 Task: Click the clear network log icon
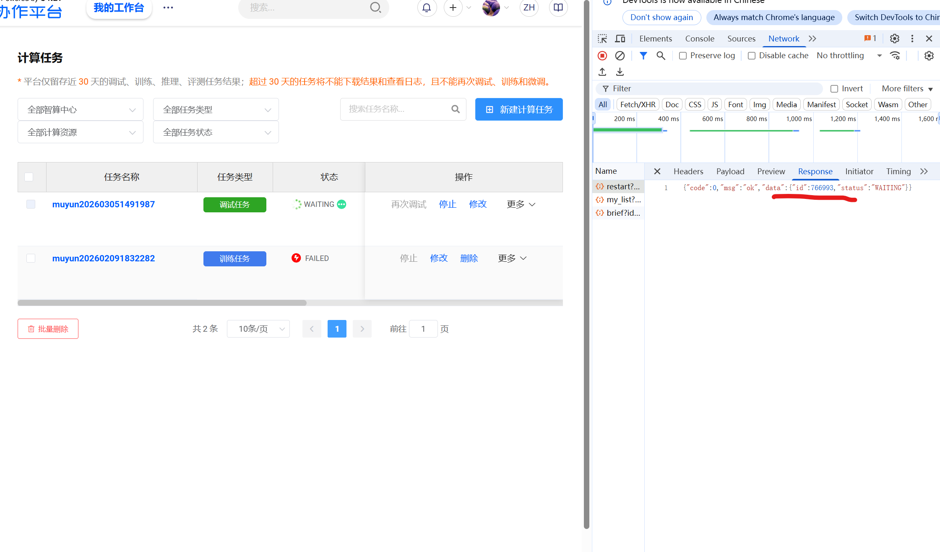620,56
